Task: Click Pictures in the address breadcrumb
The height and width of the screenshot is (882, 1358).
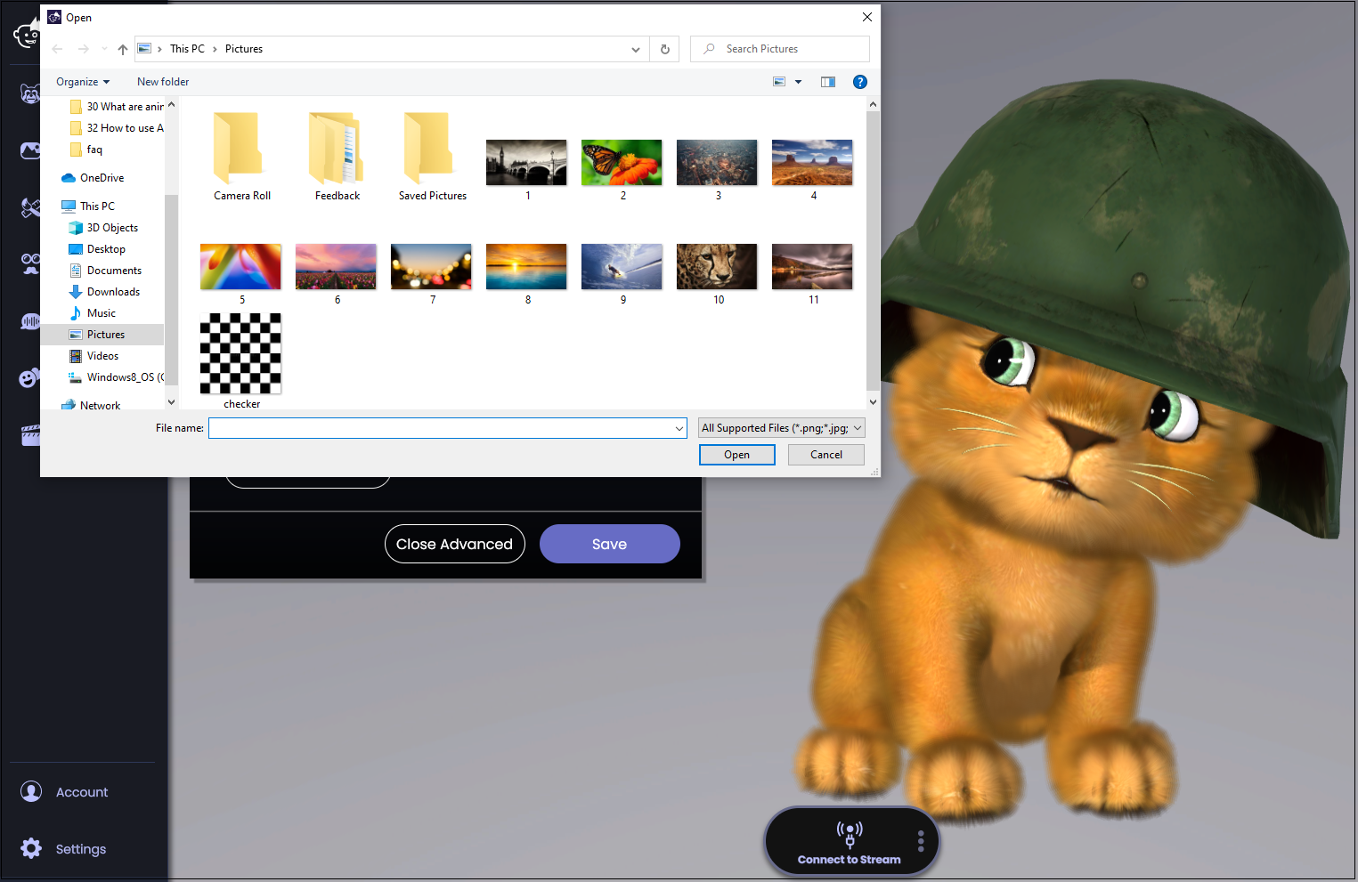Action: point(244,49)
